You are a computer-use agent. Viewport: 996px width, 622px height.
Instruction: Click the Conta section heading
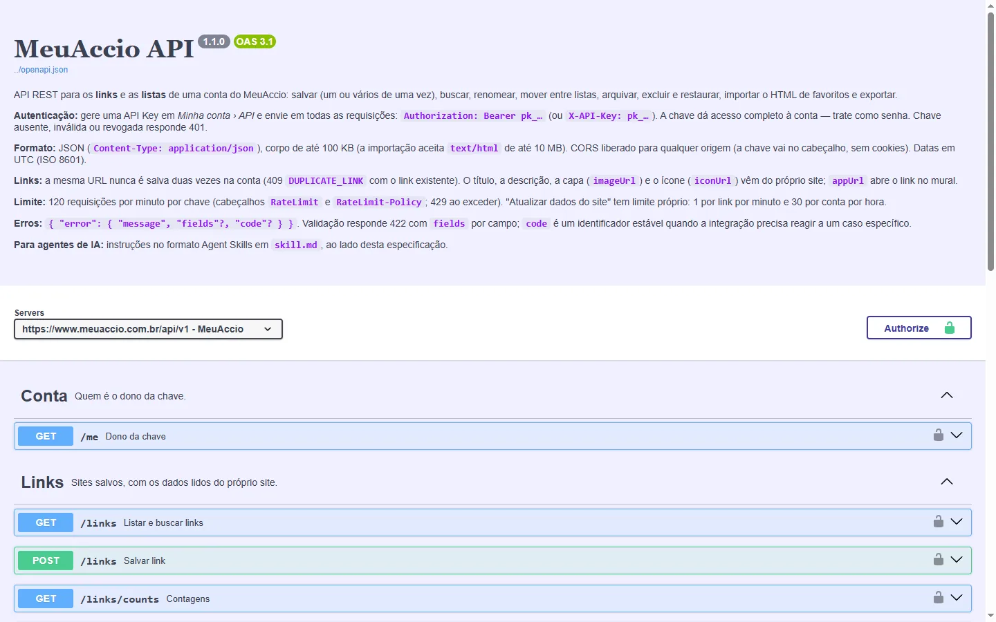point(44,396)
